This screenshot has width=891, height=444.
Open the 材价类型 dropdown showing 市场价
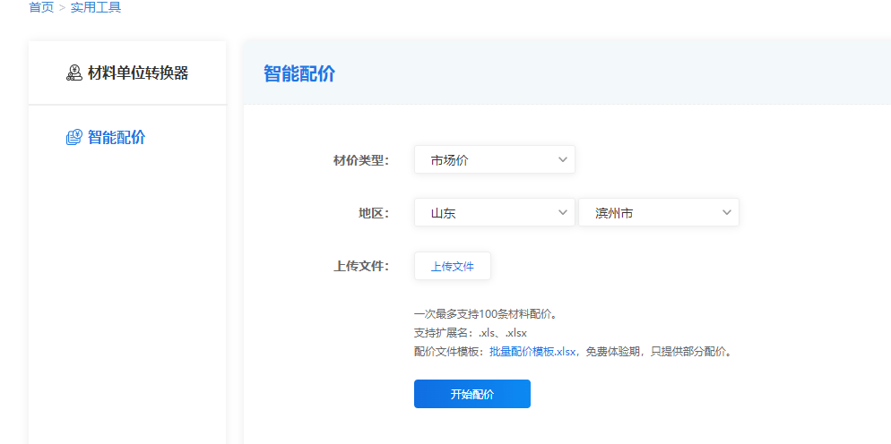tap(495, 159)
